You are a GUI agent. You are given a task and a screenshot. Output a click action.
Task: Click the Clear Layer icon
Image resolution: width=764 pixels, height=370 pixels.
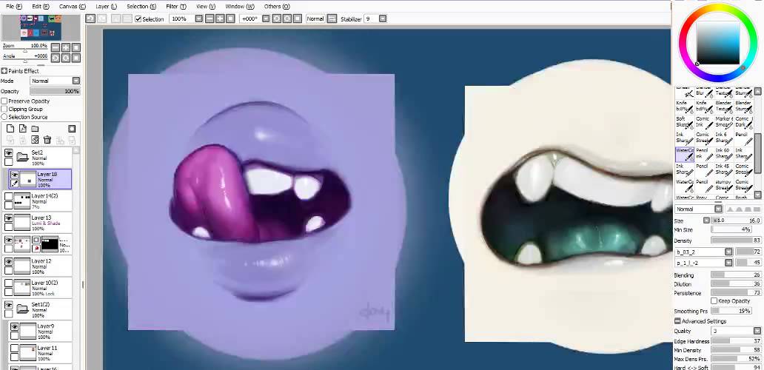pyautogui.click(x=35, y=140)
